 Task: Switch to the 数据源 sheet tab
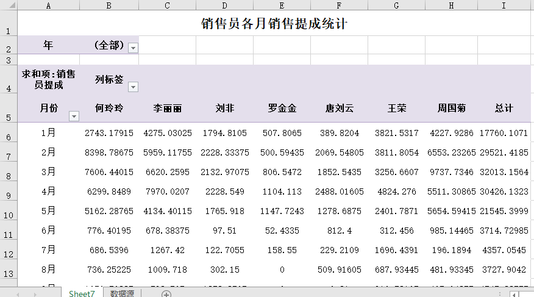[x=123, y=294]
